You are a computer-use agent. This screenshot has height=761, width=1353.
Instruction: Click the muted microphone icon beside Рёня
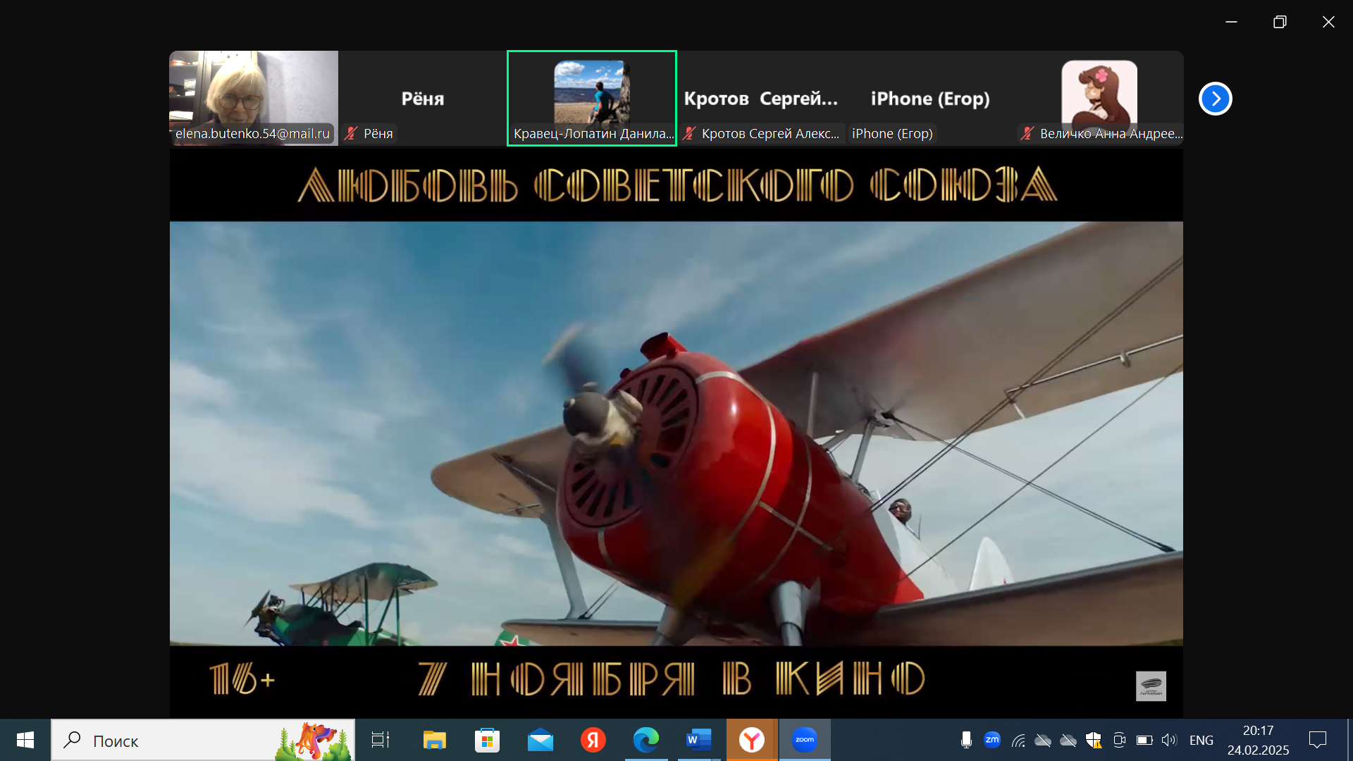[351, 133]
